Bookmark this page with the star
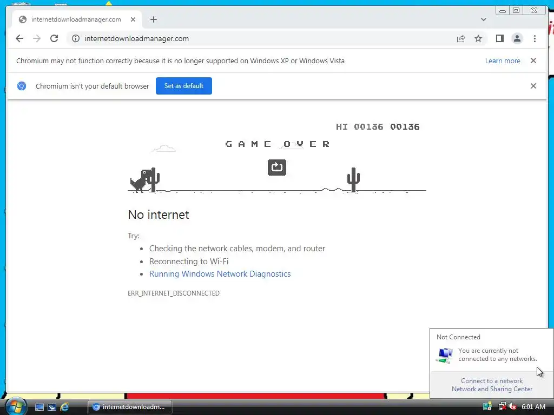The image size is (554, 415). click(x=478, y=38)
